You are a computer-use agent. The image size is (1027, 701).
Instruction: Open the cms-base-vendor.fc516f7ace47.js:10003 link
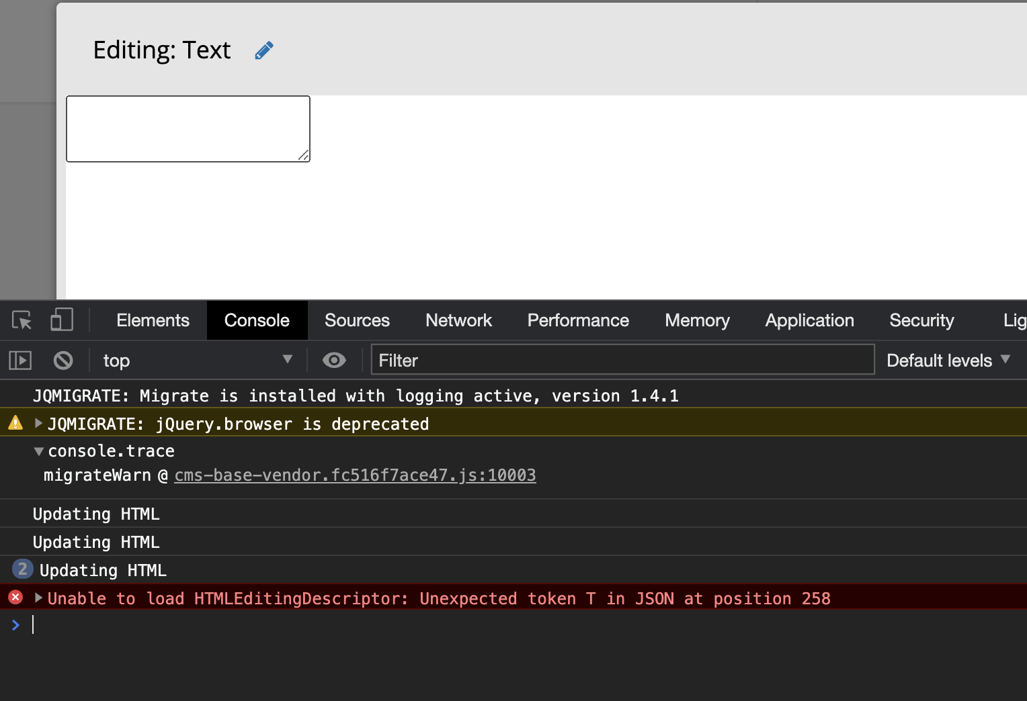(x=355, y=475)
